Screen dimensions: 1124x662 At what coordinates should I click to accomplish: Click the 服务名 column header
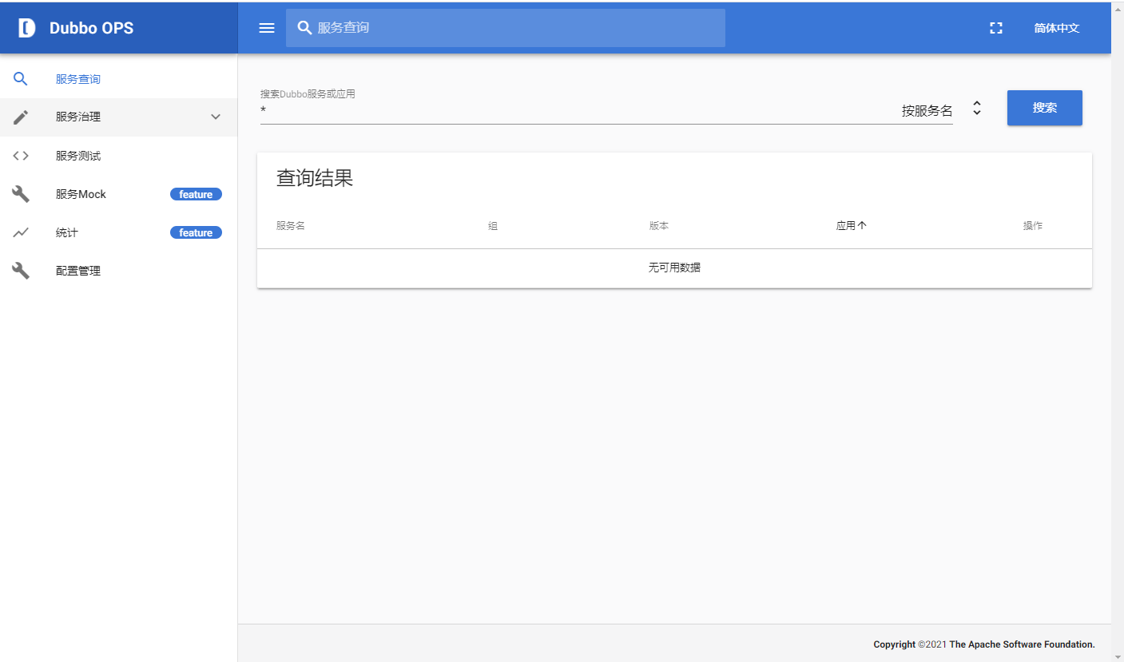click(291, 226)
